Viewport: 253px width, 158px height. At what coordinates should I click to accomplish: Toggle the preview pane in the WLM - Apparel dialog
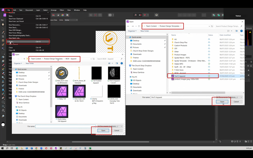116,63
